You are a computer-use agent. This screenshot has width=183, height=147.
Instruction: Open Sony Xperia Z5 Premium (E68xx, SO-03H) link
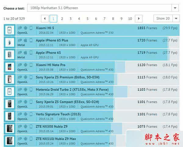68,77
